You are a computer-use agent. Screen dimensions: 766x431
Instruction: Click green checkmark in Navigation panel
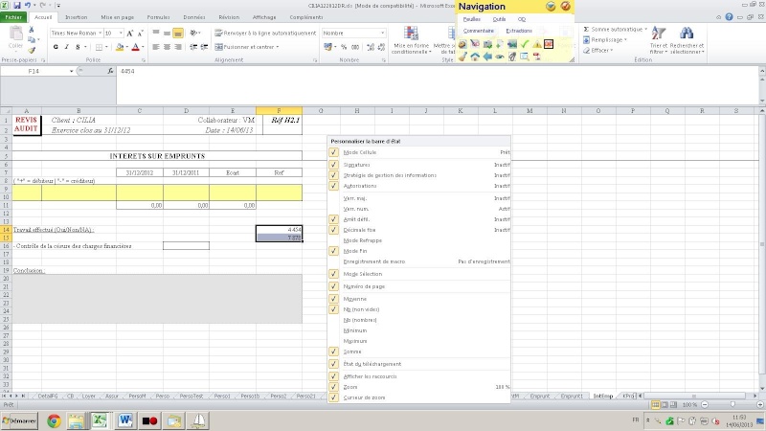click(x=525, y=44)
